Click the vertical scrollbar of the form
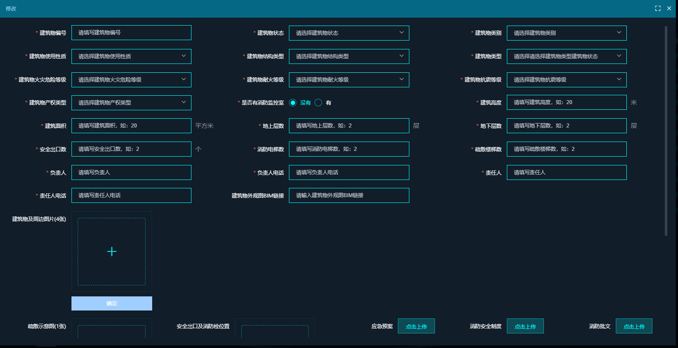 pos(666,131)
